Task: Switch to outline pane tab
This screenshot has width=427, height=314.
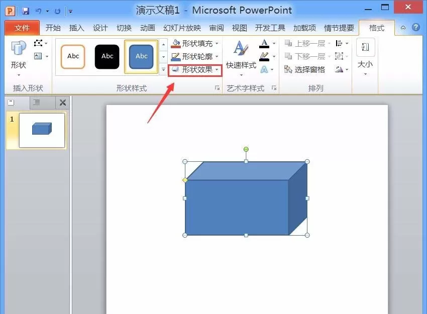Action: tap(37, 102)
